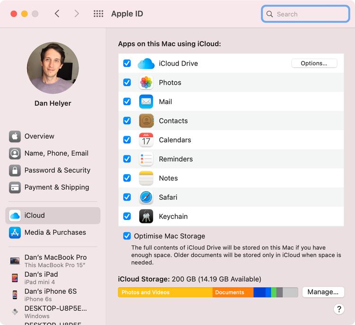This screenshot has width=355, height=325.
Task: Click the Keychain row label
Action: (173, 216)
